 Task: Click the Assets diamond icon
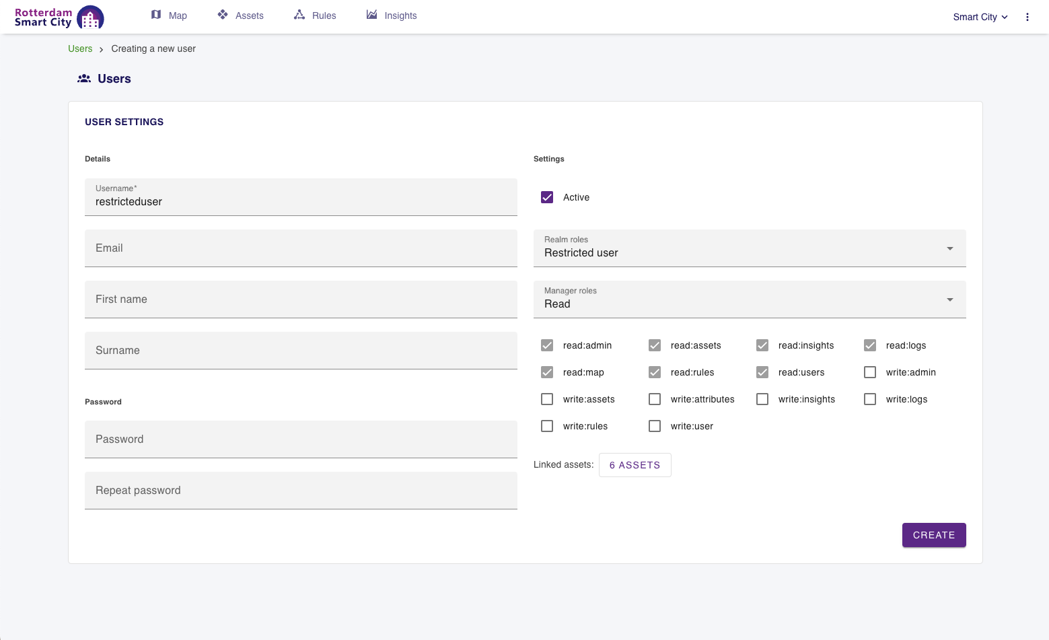(x=223, y=15)
